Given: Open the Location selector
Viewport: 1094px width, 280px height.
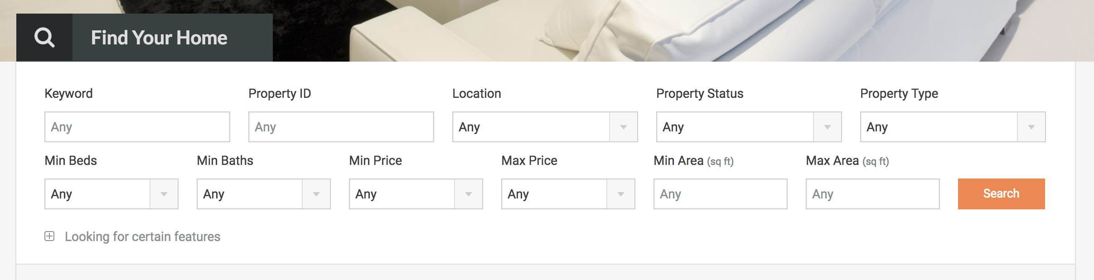Looking at the screenshot, I should tap(544, 127).
